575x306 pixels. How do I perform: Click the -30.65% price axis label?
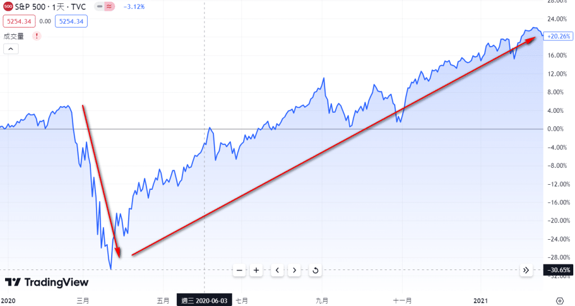click(x=557, y=270)
